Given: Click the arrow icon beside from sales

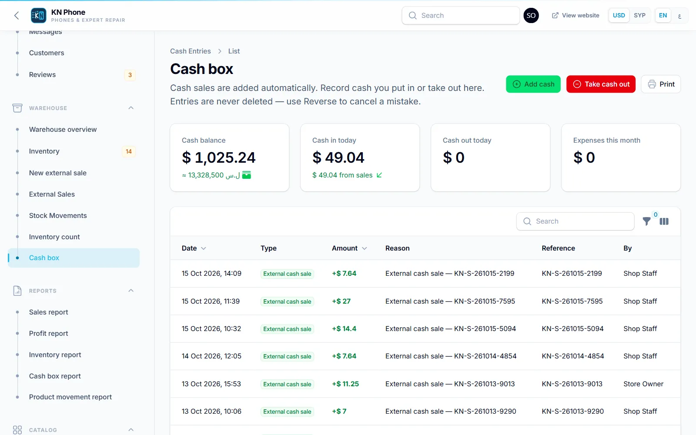Looking at the screenshot, I should (x=379, y=175).
